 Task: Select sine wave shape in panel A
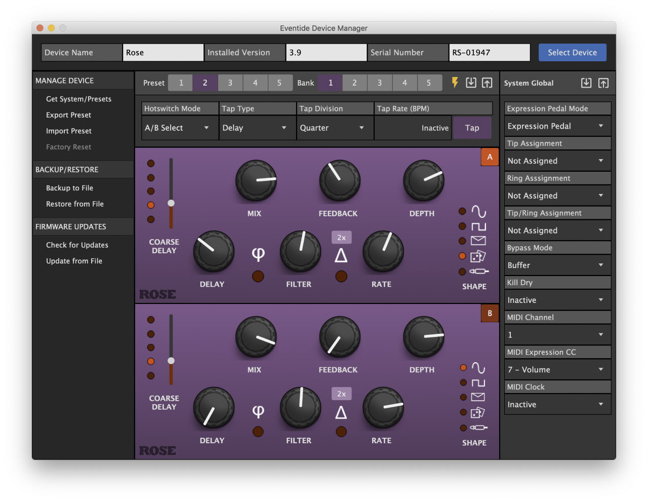pos(478,211)
